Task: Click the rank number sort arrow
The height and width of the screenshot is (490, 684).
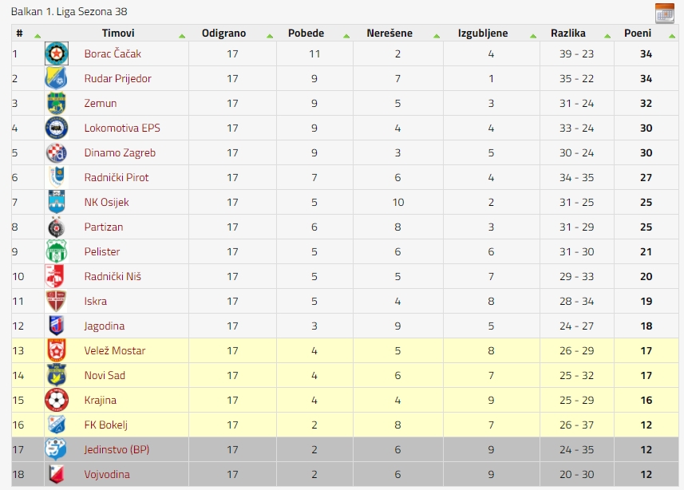Action: (38, 36)
